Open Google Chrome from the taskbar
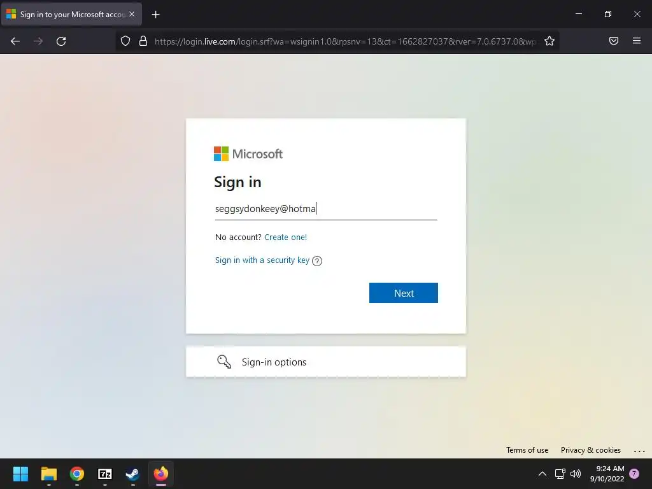 tap(77, 474)
